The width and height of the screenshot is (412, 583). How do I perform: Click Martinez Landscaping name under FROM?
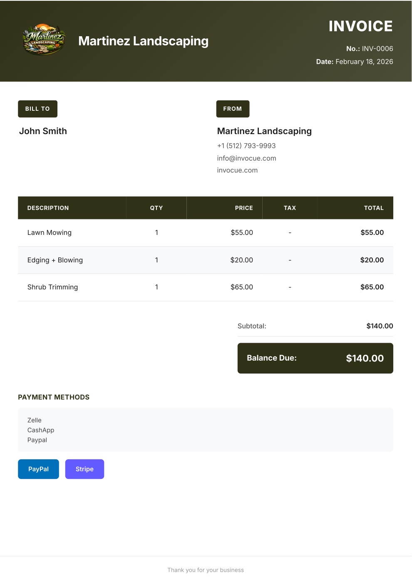coord(264,131)
